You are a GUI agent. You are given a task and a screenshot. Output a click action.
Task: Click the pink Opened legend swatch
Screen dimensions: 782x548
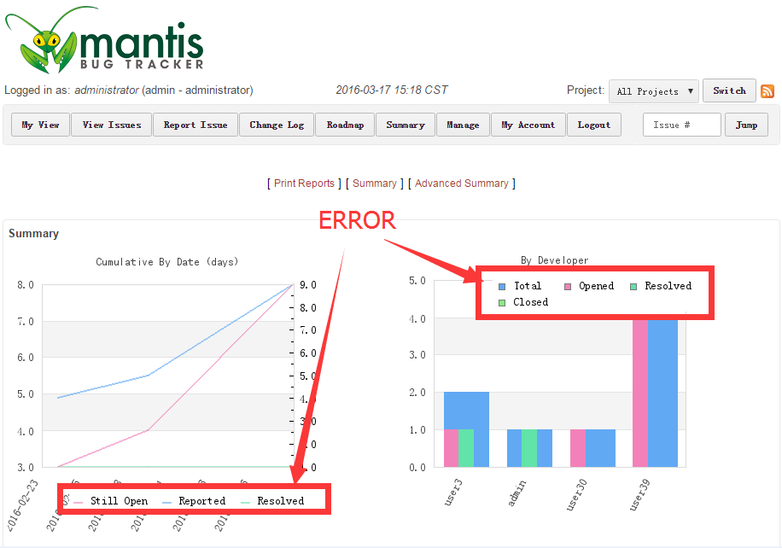pyautogui.click(x=568, y=287)
